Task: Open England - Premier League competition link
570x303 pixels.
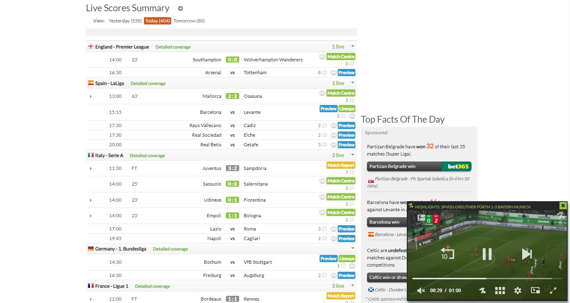Action: point(122,47)
